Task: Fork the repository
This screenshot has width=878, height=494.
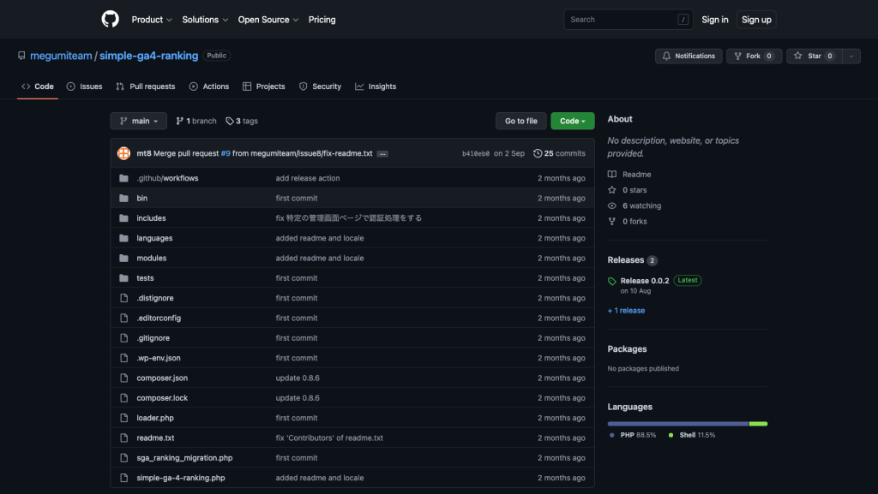Action: click(x=755, y=56)
